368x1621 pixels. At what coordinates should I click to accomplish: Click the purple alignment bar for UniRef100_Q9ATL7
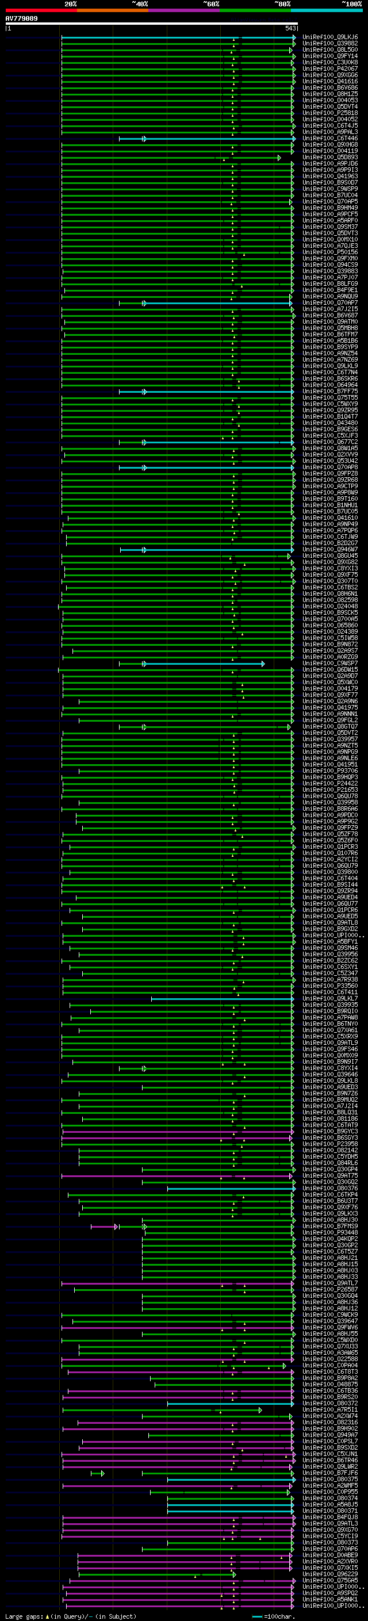(x=178, y=1283)
